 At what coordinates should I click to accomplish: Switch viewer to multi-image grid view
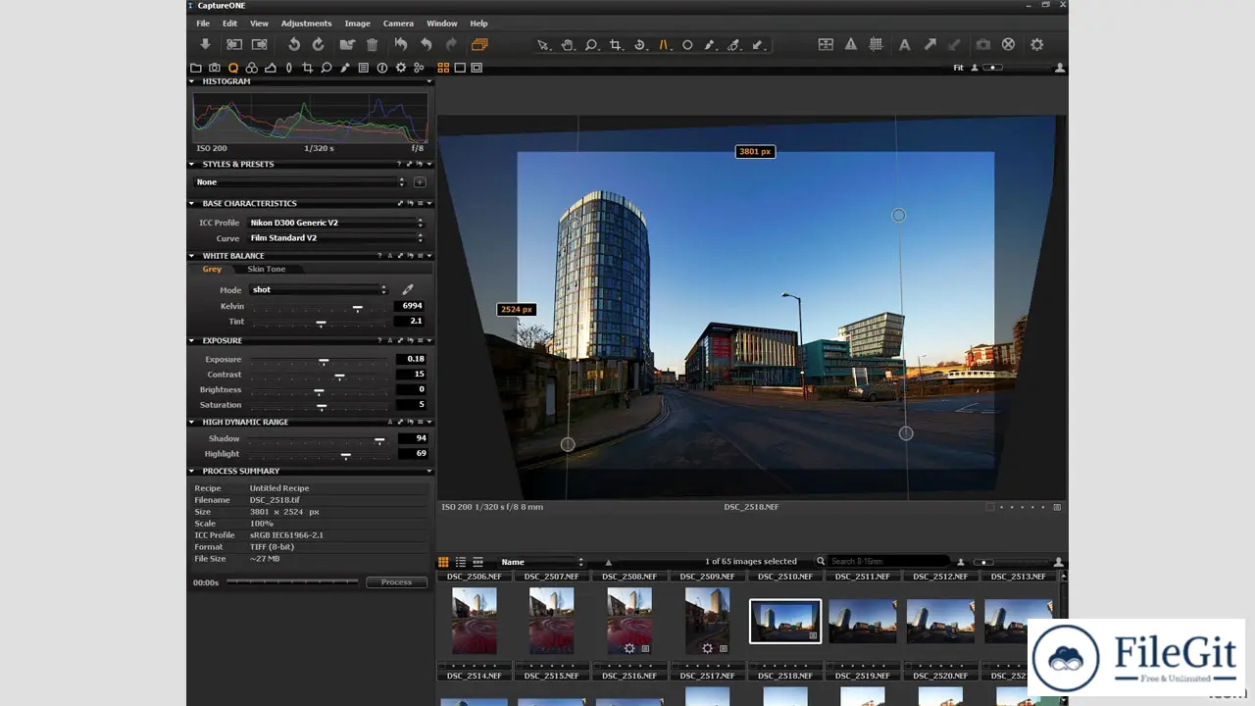(x=443, y=68)
